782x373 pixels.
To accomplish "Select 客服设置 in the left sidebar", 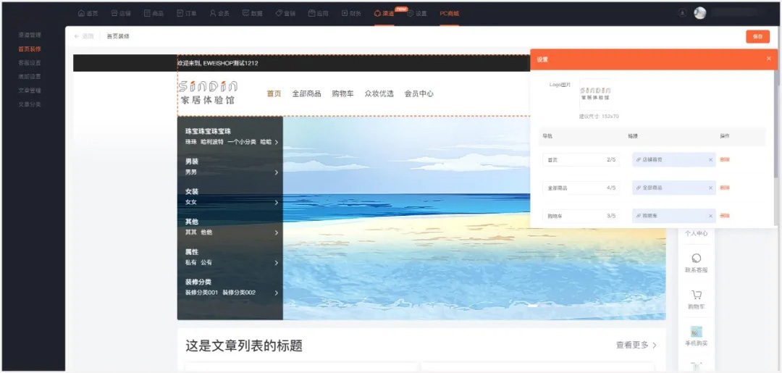I will (x=30, y=62).
